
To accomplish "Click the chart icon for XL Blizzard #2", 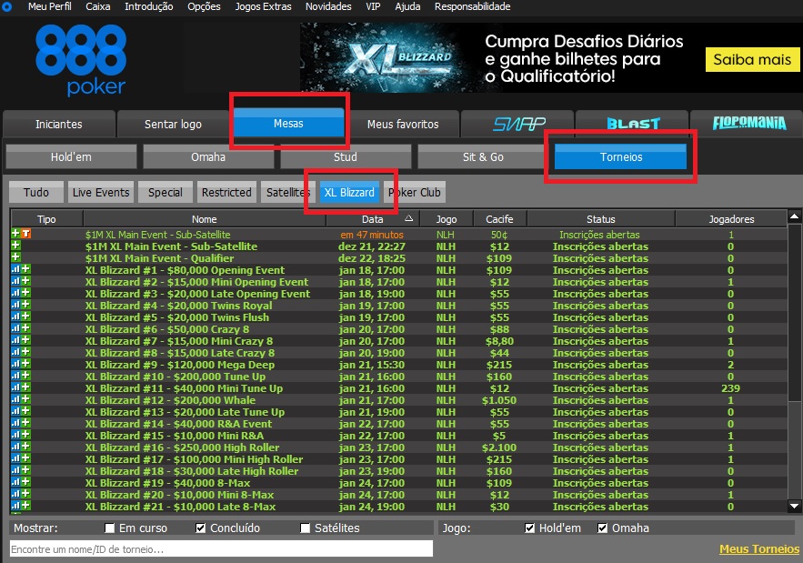I will (15, 281).
